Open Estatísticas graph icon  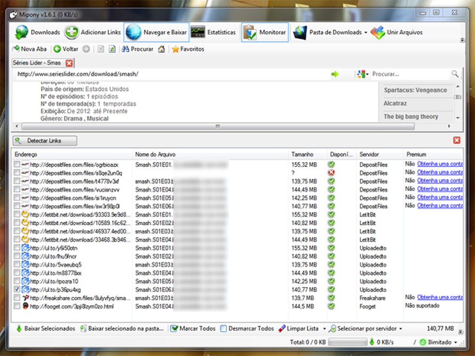pyautogui.click(x=198, y=32)
